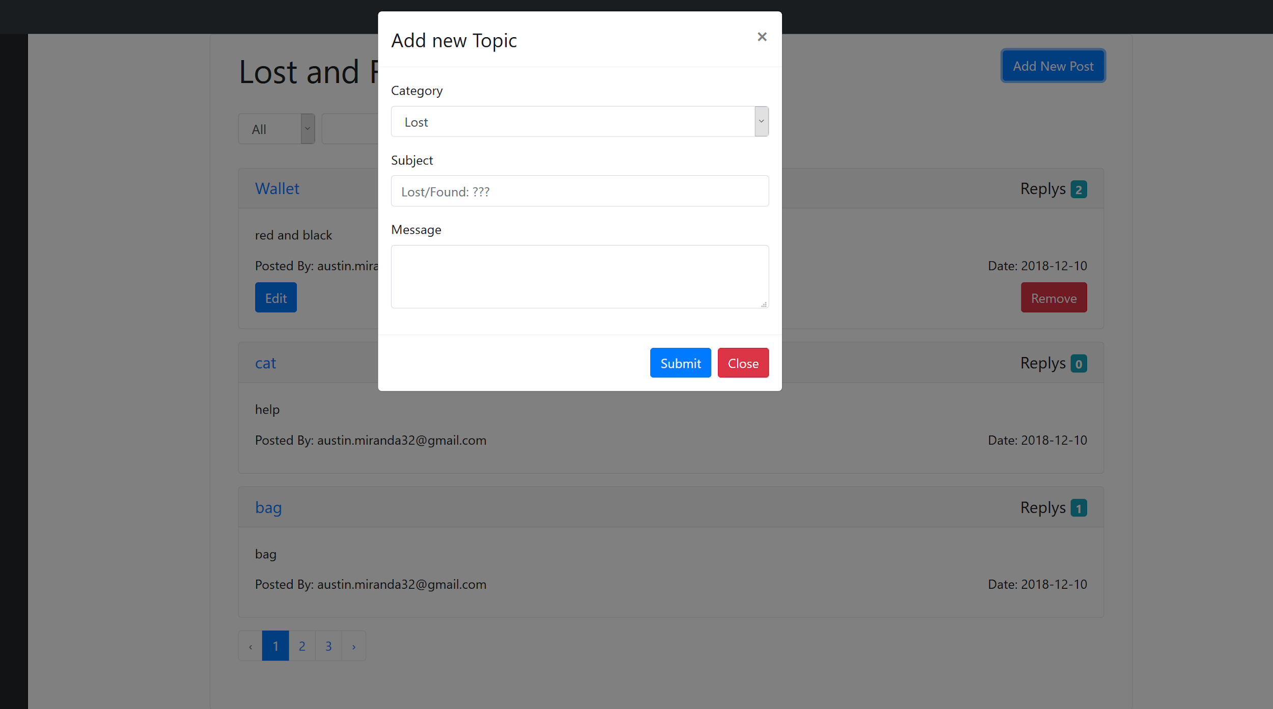Click the next page arrow

coord(354,646)
